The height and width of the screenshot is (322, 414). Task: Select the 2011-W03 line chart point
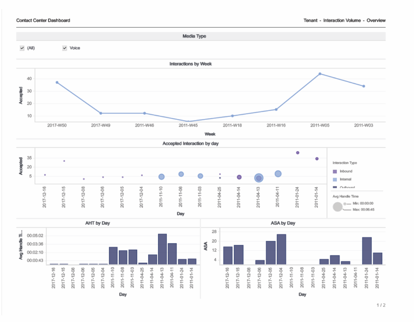point(364,86)
